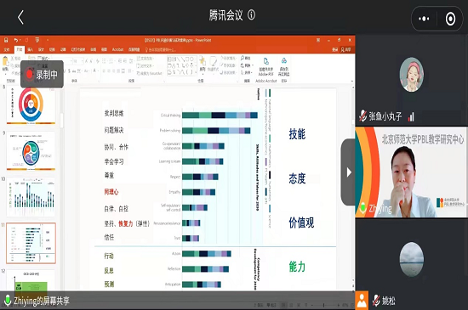Screen dimensions: 468x310
Task: Click the 腾讯会议 title text
Action: pos(225,15)
